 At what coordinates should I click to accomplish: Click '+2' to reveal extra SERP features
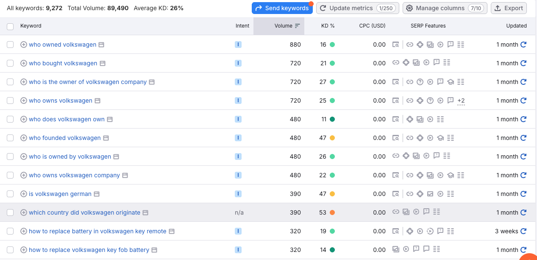point(461,101)
